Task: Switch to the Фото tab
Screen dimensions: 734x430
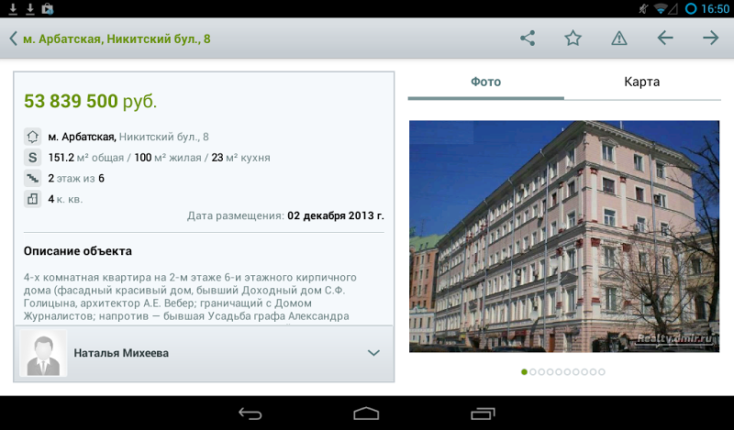Action: pyautogui.click(x=485, y=82)
